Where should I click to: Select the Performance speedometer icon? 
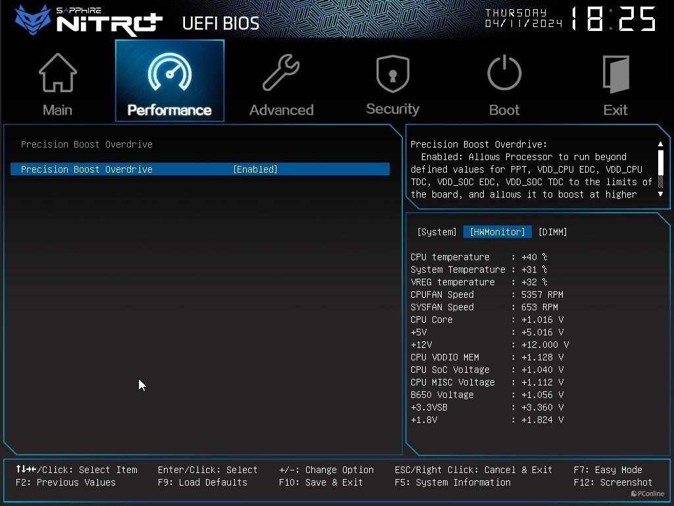170,72
